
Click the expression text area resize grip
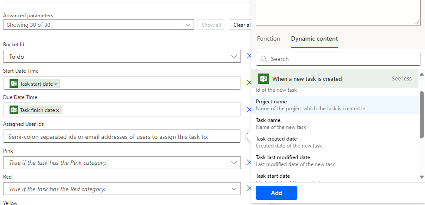(417, 23)
